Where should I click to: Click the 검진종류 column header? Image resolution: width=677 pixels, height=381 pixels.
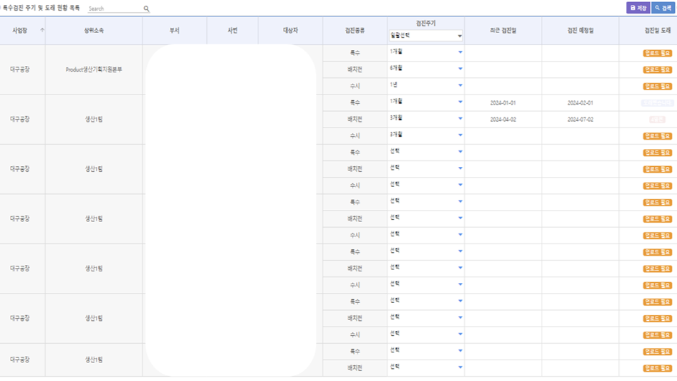coord(355,31)
